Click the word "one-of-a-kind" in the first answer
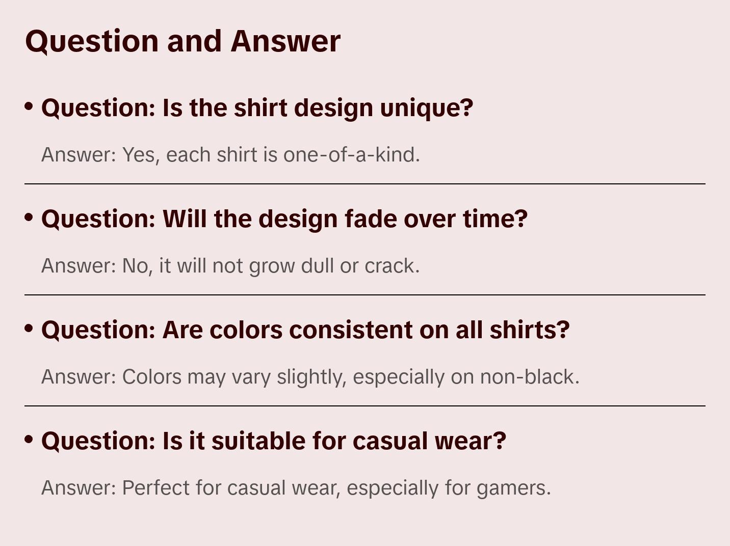This screenshot has width=730, height=546. [x=351, y=155]
